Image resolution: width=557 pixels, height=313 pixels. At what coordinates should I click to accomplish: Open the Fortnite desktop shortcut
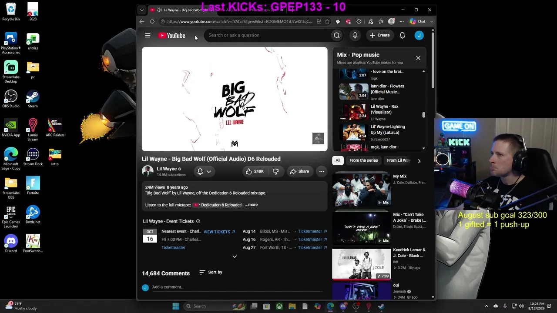tap(33, 186)
